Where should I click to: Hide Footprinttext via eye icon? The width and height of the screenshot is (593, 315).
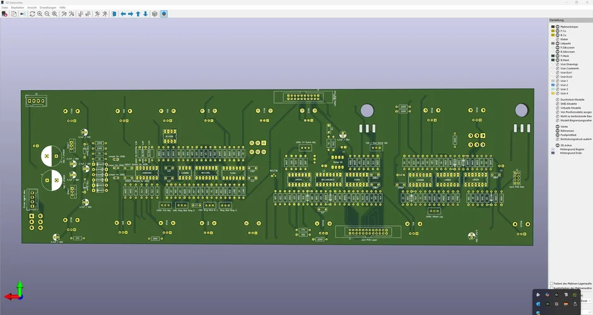558,135
